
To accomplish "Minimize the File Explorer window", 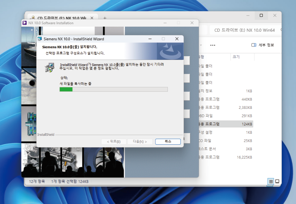I will (248, 15).
